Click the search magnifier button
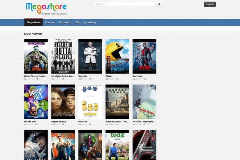 coord(159,4)
